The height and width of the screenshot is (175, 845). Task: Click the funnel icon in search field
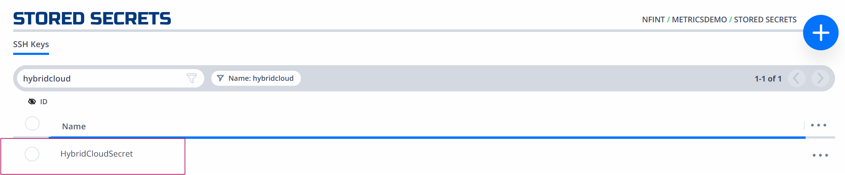(191, 78)
